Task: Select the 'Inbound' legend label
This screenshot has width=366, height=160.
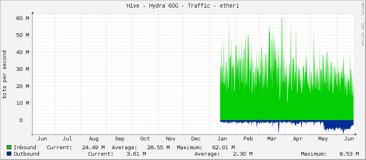Action: point(25,147)
